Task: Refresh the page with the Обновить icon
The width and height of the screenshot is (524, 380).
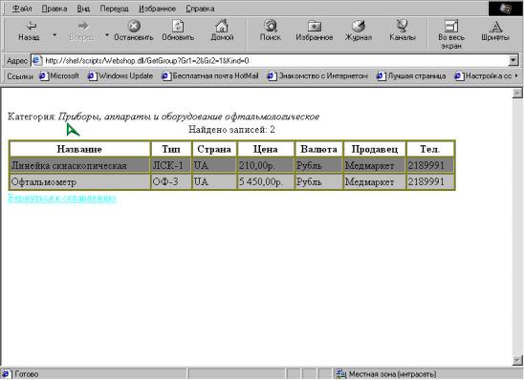Action: click(178, 26)
